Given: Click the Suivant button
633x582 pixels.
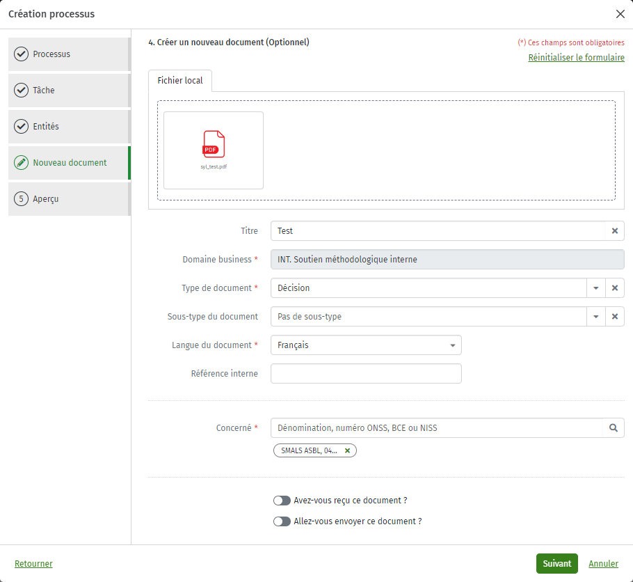Looking at the screenshot, I should pos(556,563).
